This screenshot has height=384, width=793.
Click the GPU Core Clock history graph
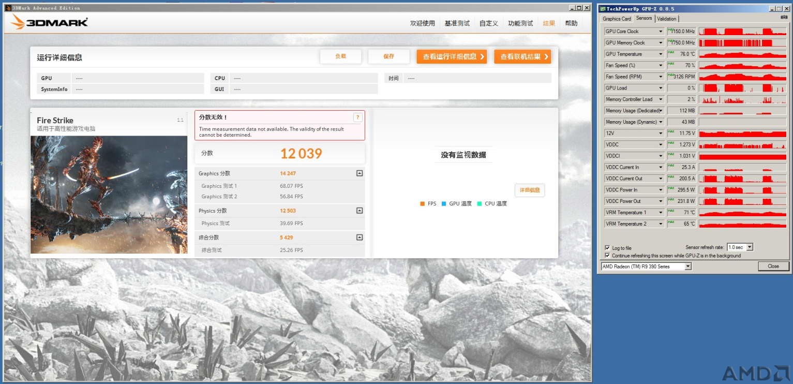(742, 32)
